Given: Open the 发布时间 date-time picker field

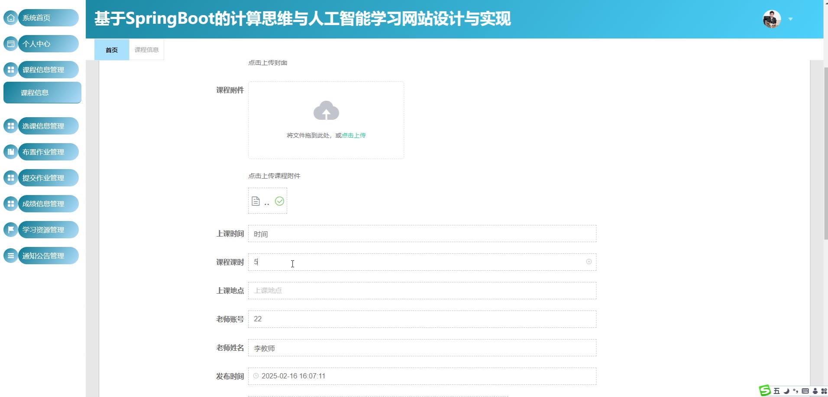Looking at the screenshot, I should (x=422, y=376).
